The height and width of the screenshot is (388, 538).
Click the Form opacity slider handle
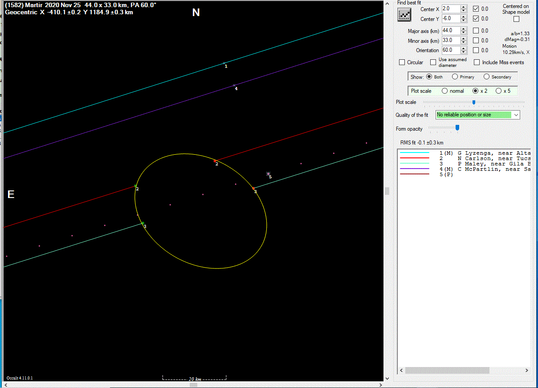coord(457,128)
